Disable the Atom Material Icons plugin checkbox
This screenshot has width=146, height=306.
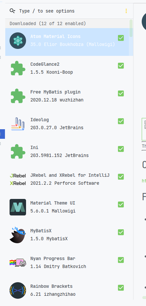[121, 38]
